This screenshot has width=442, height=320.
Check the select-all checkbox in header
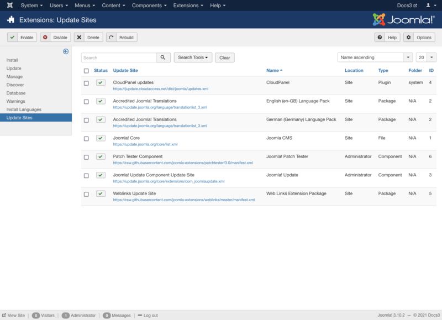tap(86, 71)
